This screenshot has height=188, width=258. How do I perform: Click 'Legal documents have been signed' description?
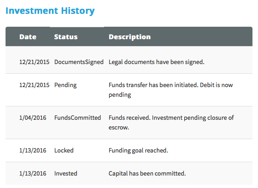coord(157,62)
